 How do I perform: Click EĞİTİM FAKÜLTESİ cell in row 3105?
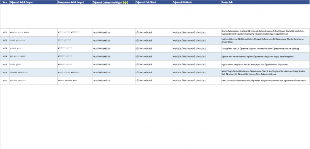154,64
